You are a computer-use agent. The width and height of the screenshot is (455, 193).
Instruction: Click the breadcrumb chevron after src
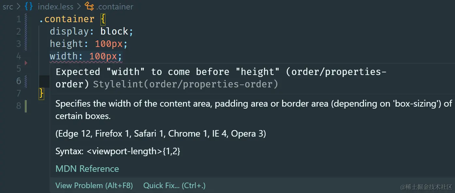(x=19, y=7)
